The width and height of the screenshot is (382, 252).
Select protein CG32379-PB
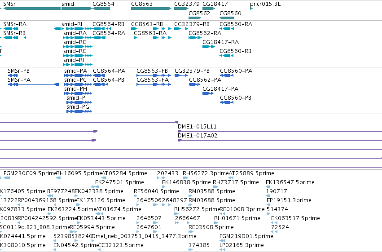192,71
